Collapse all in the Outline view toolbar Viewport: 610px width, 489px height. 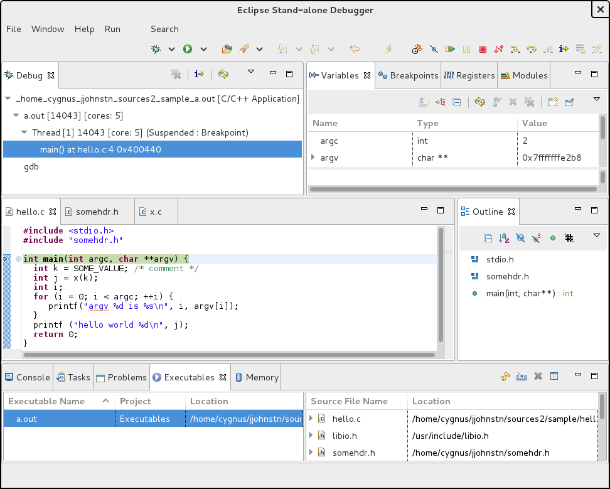coord(488,238)
